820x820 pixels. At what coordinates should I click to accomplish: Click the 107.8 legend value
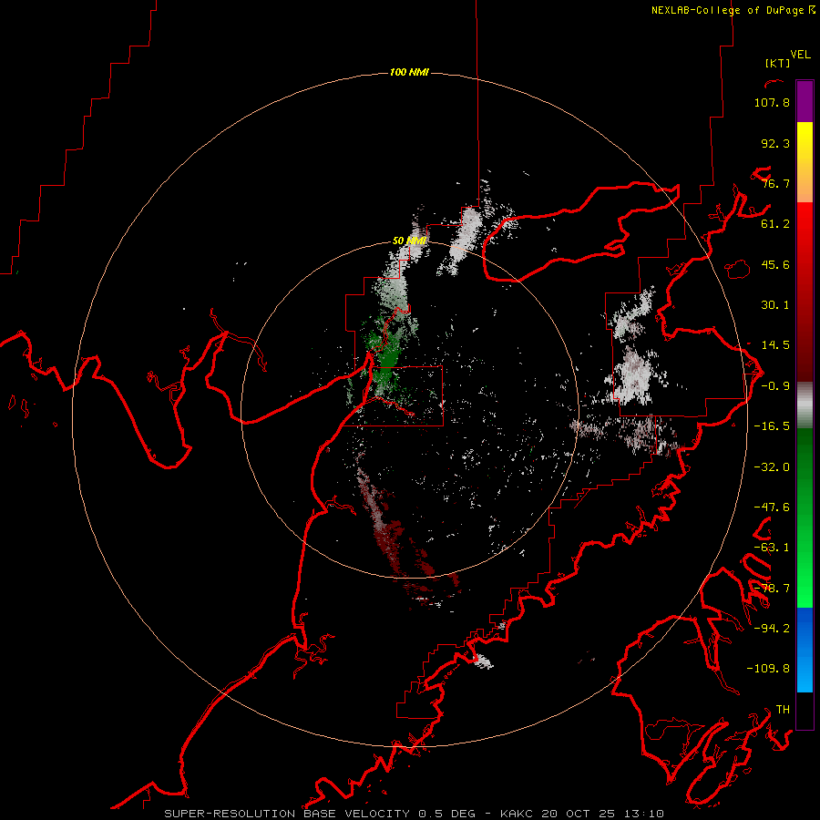click(x=772, y=102)
